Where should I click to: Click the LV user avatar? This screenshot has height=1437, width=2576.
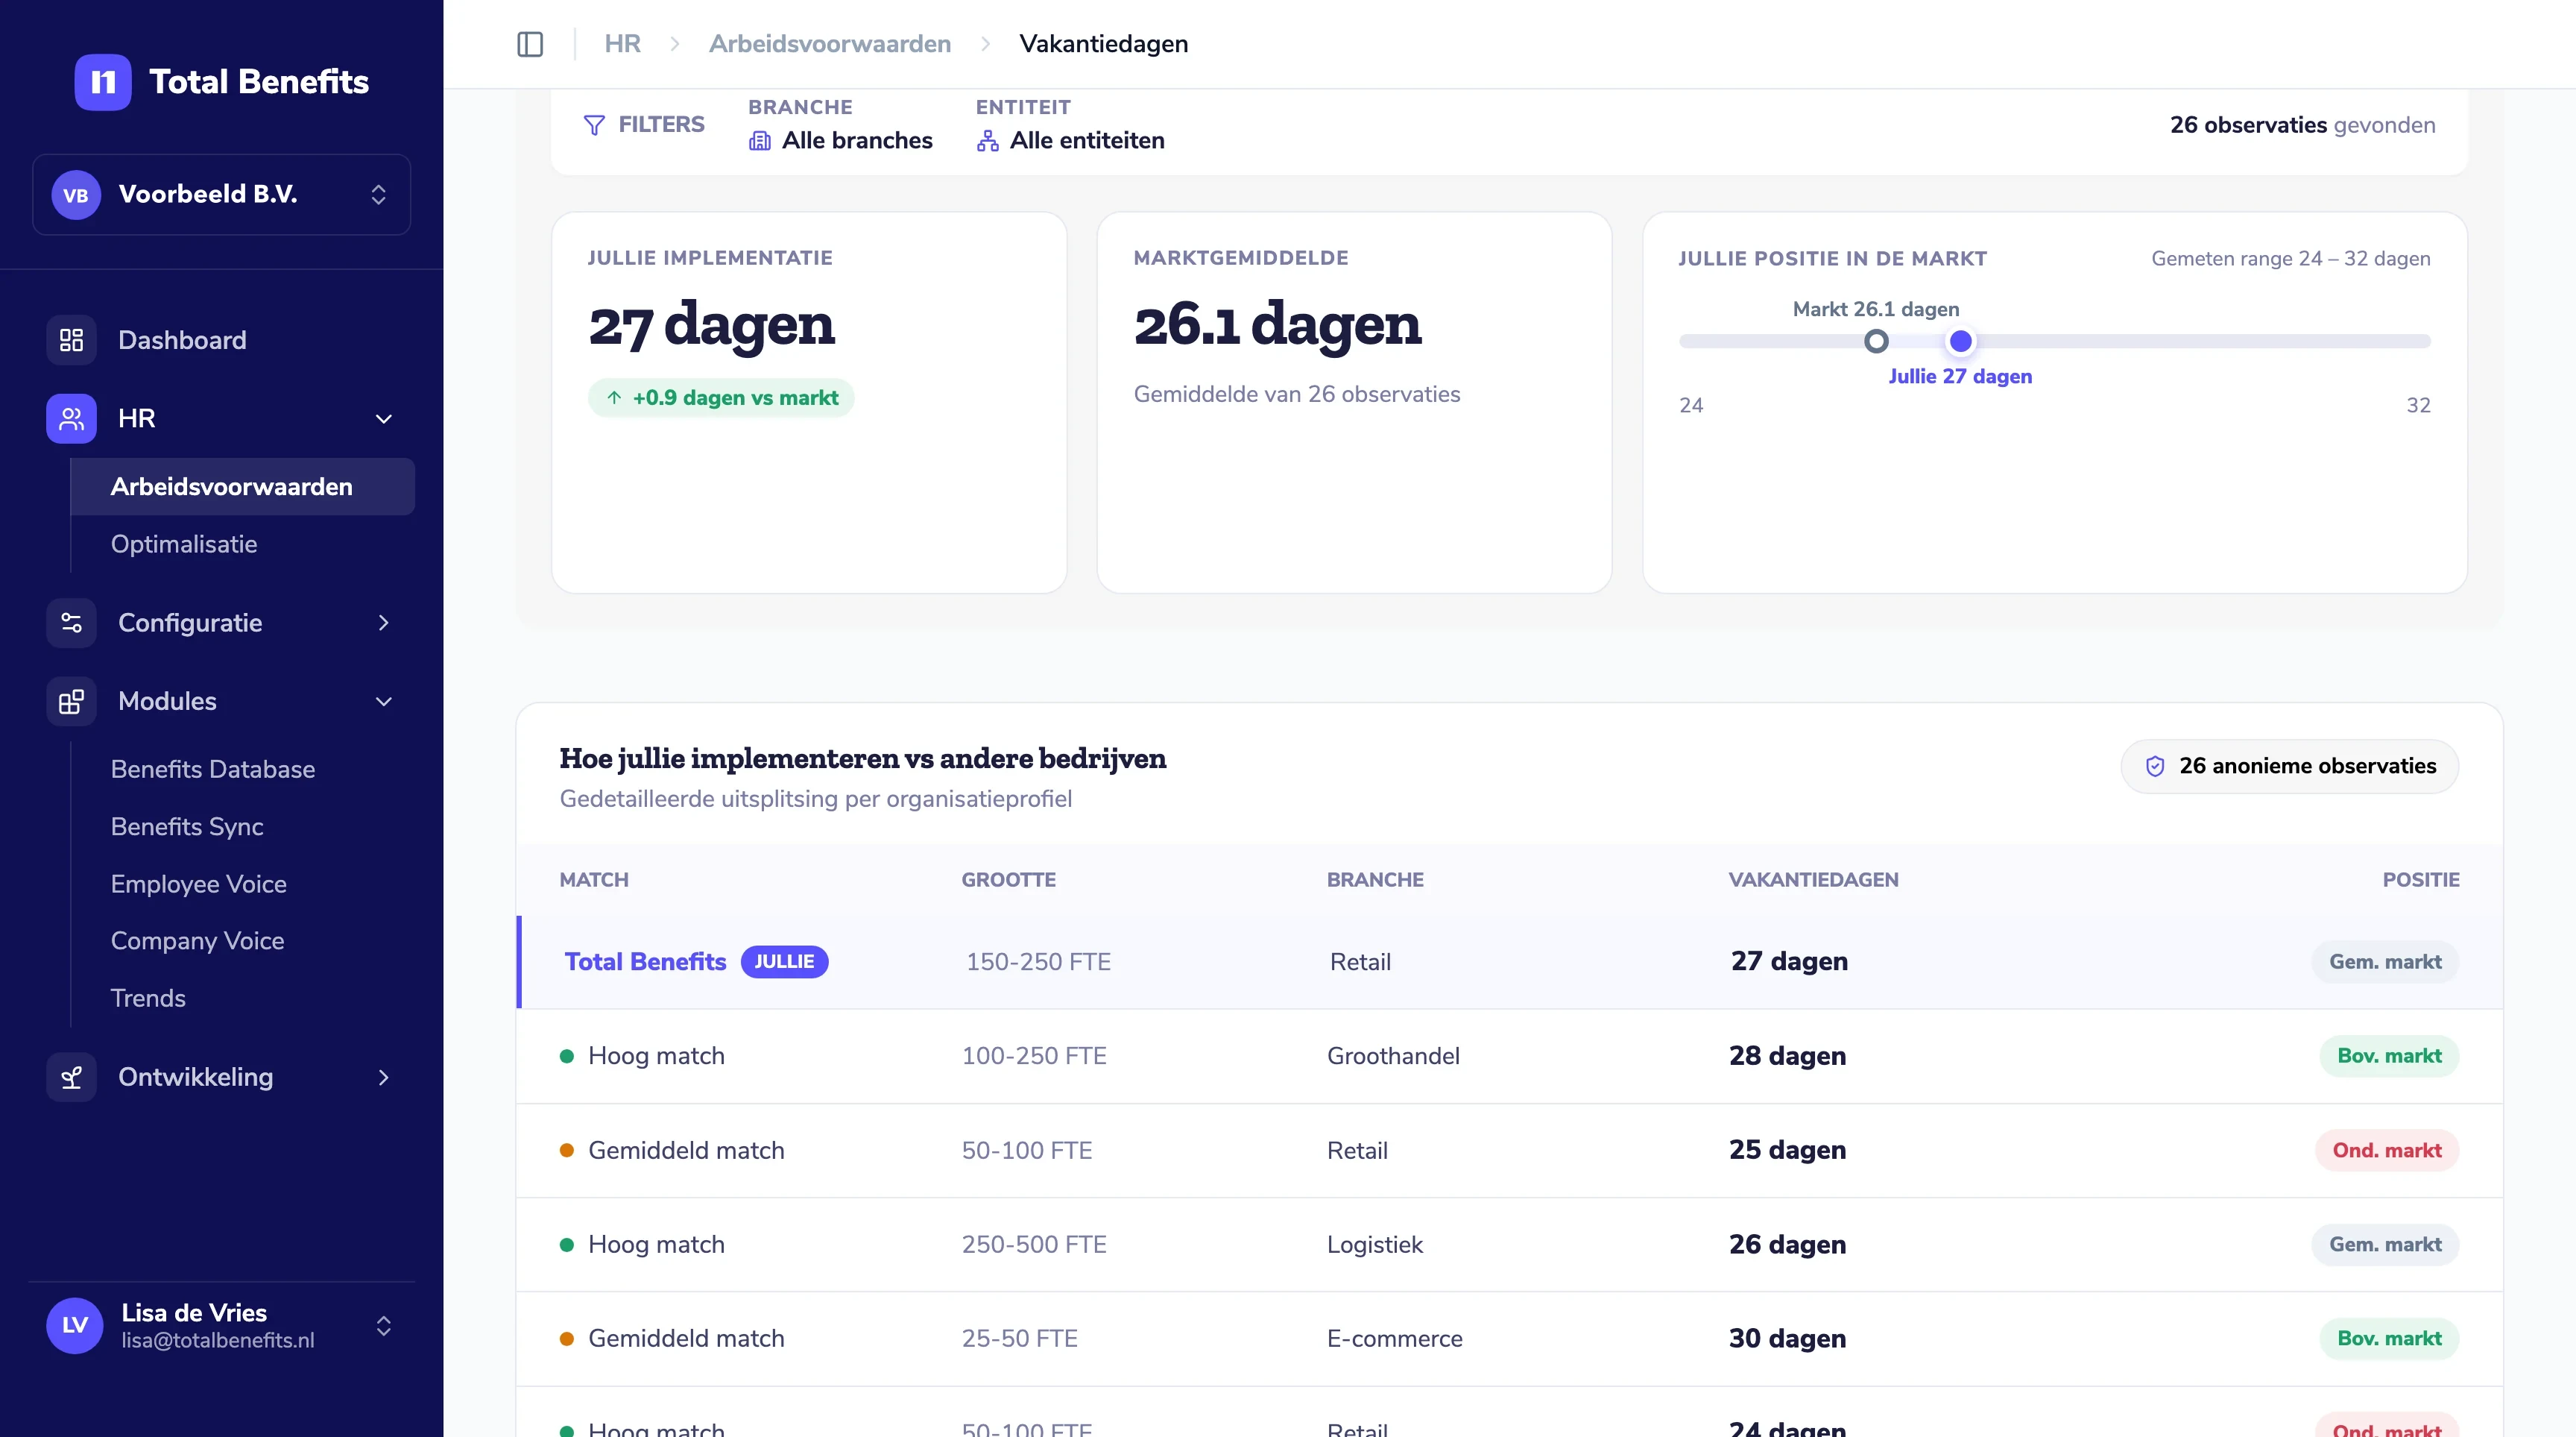[75, 1326]
